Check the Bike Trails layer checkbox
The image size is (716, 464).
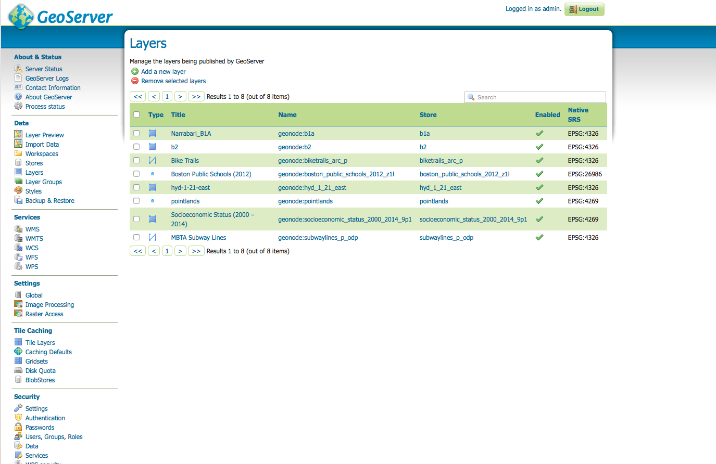pos(136,160)
